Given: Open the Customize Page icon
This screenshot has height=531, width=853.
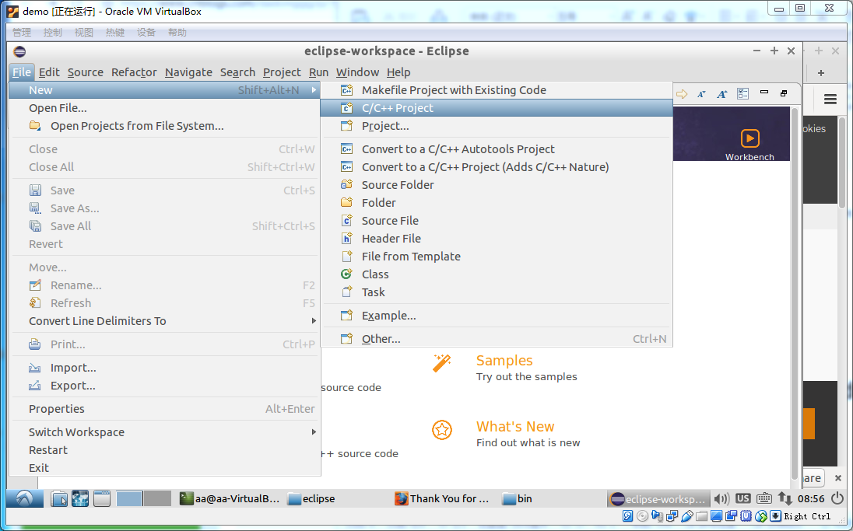Looking at the screenshot, I should click(x=742, y=93).
